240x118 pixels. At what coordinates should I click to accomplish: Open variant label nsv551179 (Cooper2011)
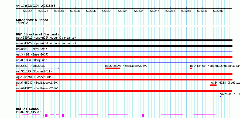coord(34,71)
